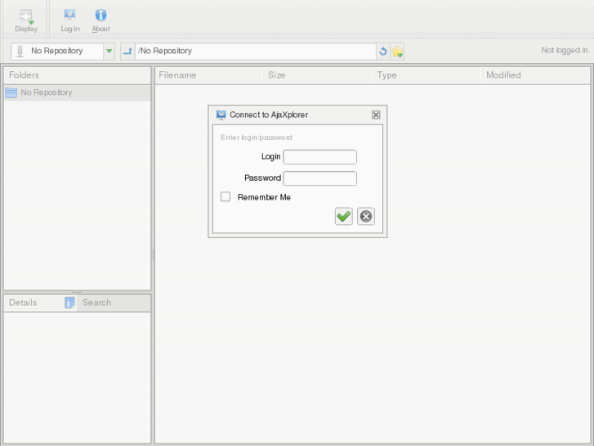Enable the Remember Me checkbox

pyautogui.click(x=226, y=197)
